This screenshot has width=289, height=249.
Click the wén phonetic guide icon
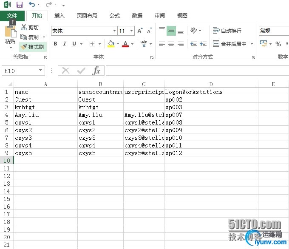coord(144,44)
